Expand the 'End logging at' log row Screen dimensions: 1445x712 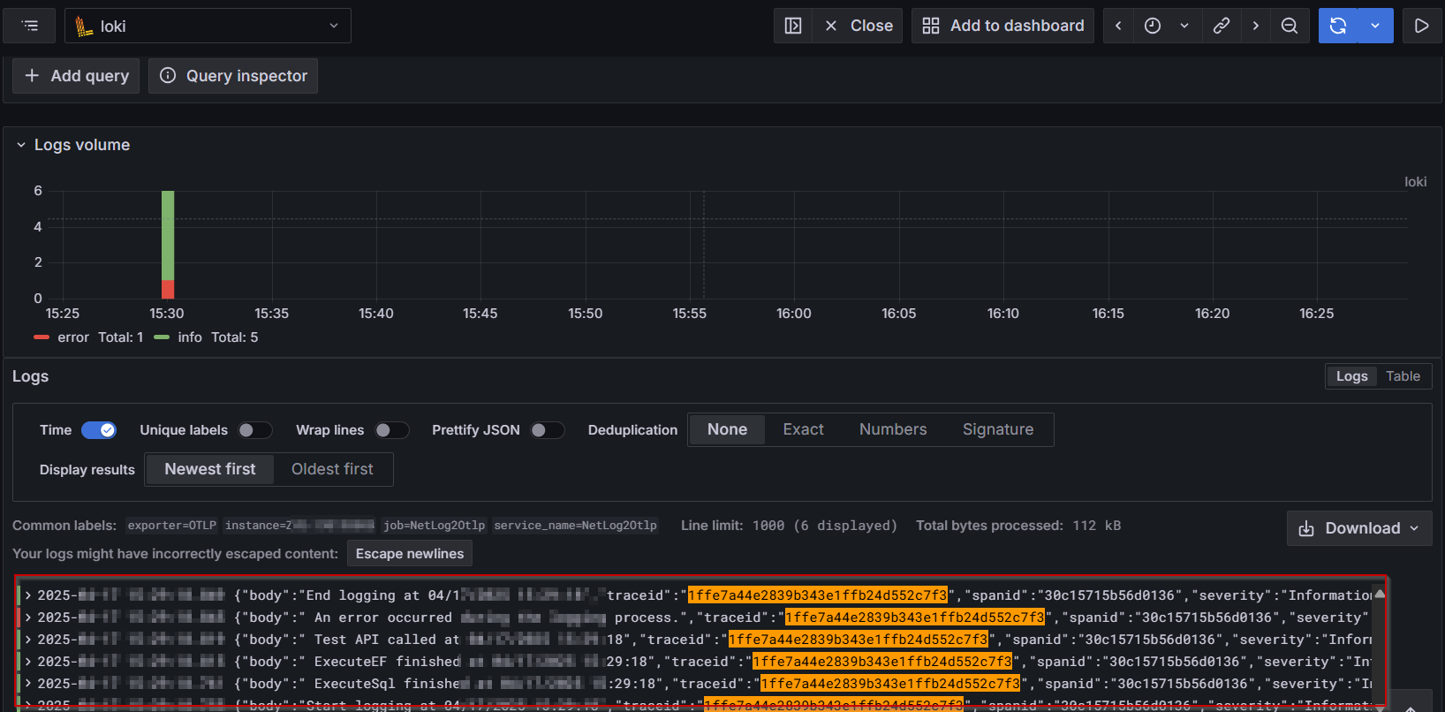(28, 595)
